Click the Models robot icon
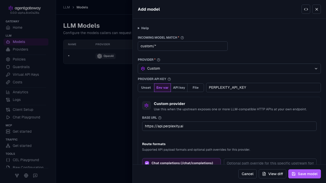This screenshot has width=326, height=183. (x=8, y=42)
